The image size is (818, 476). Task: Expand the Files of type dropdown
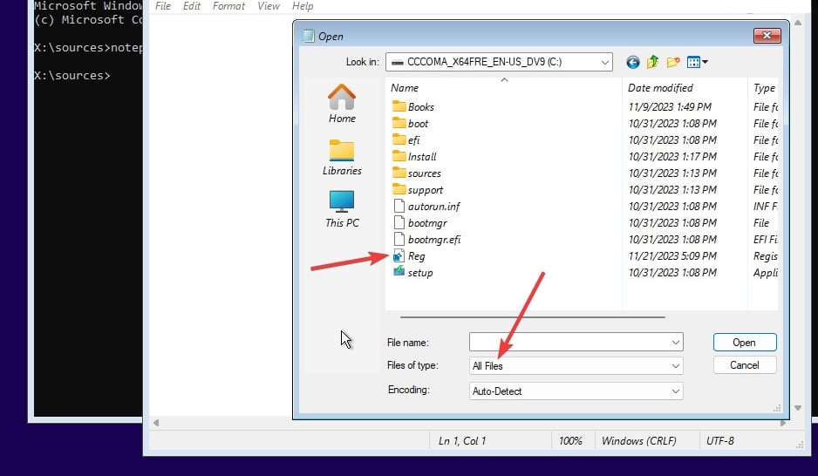click(674, 366)
